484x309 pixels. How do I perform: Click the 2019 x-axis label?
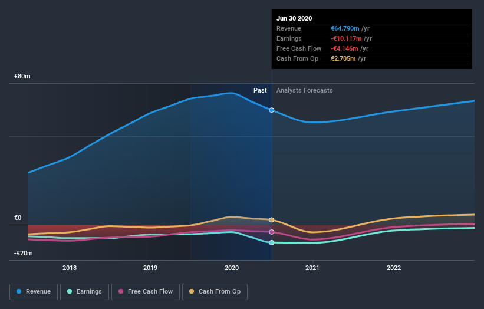(150, 268)
